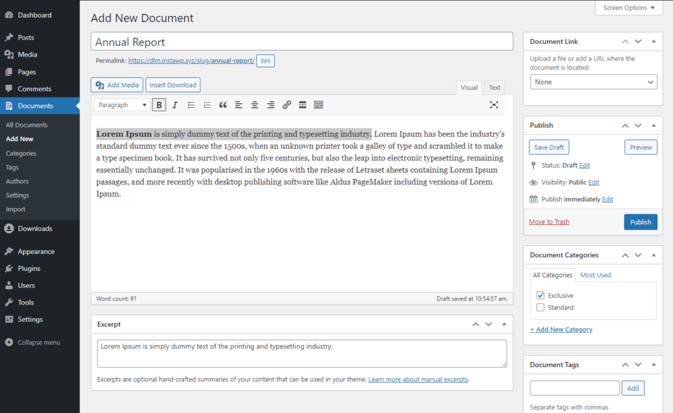Insert a numbered list
Viewport: 673px width, 413px height.
click(207, 105)
